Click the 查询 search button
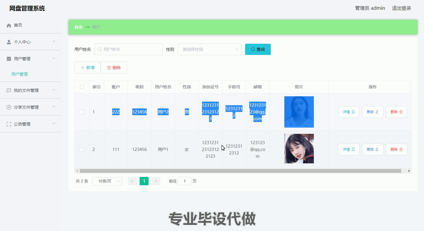 [x=258, y=49]
